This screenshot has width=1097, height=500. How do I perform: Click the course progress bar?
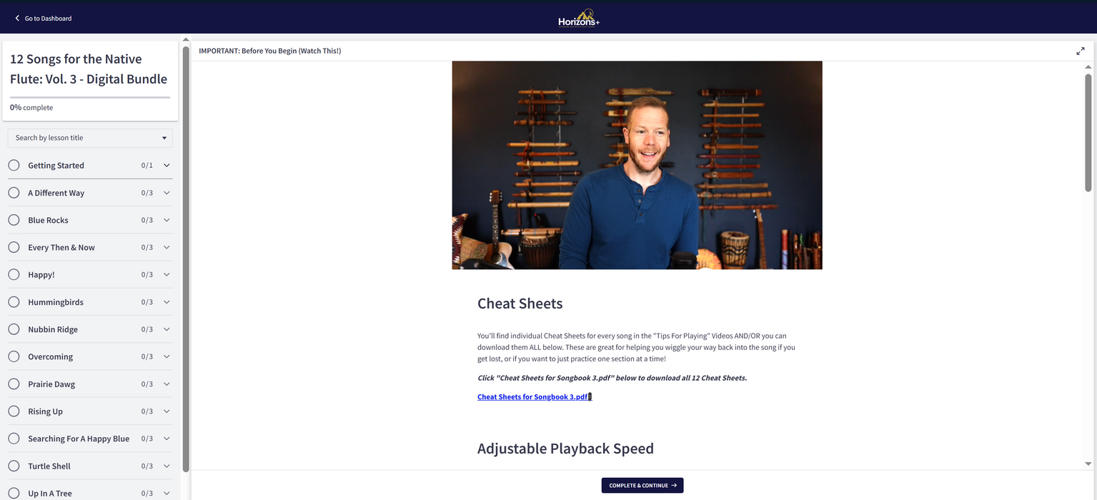[90, 96]
